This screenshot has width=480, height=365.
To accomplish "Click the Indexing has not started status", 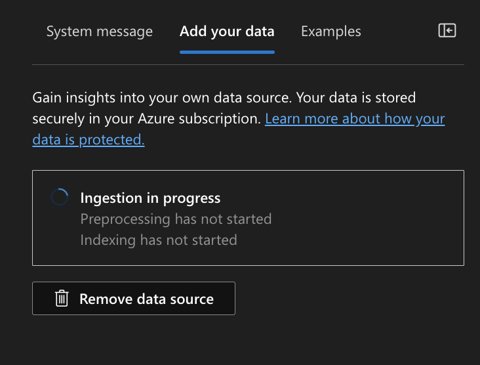I will click(x=159, y=240).
